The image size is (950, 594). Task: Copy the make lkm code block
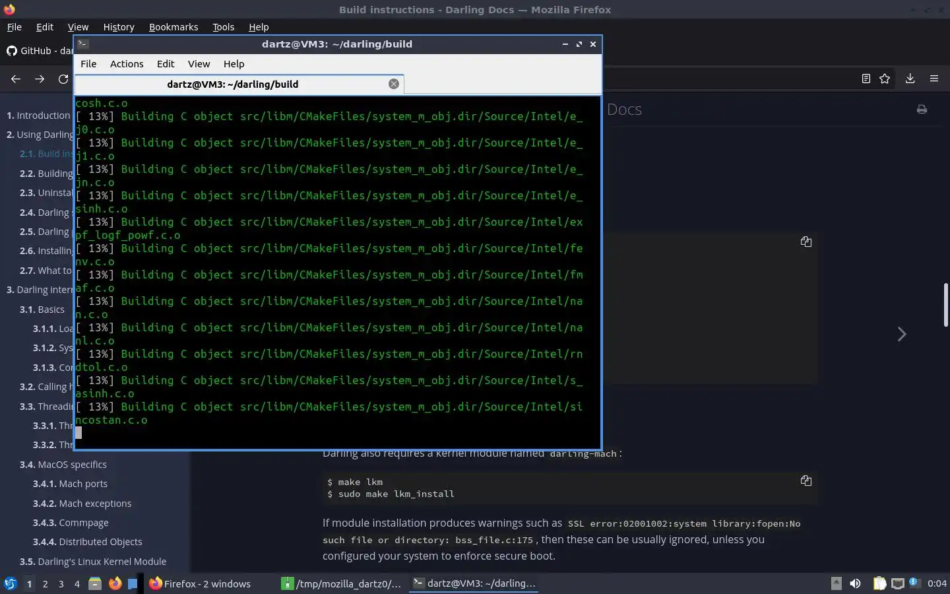tap(806, 480)
